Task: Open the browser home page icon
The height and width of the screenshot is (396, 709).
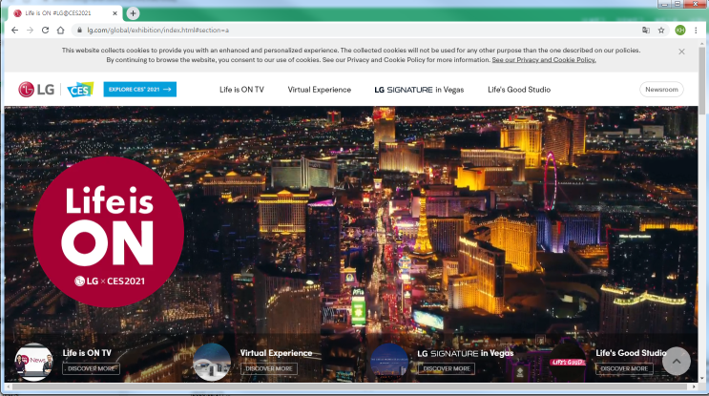Action: 60,30
